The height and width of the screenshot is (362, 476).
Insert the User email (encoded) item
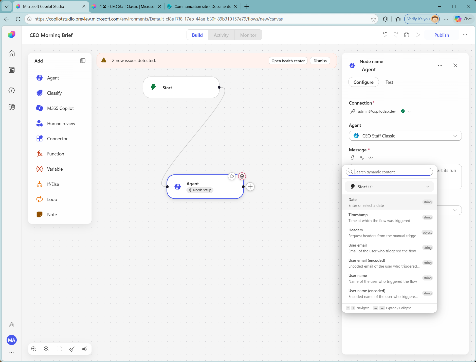tap(389, 263)
